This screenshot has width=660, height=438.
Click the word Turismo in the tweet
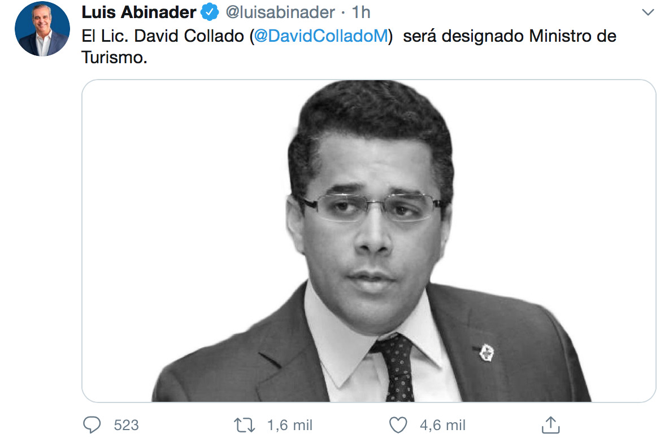tap(114, 58)
